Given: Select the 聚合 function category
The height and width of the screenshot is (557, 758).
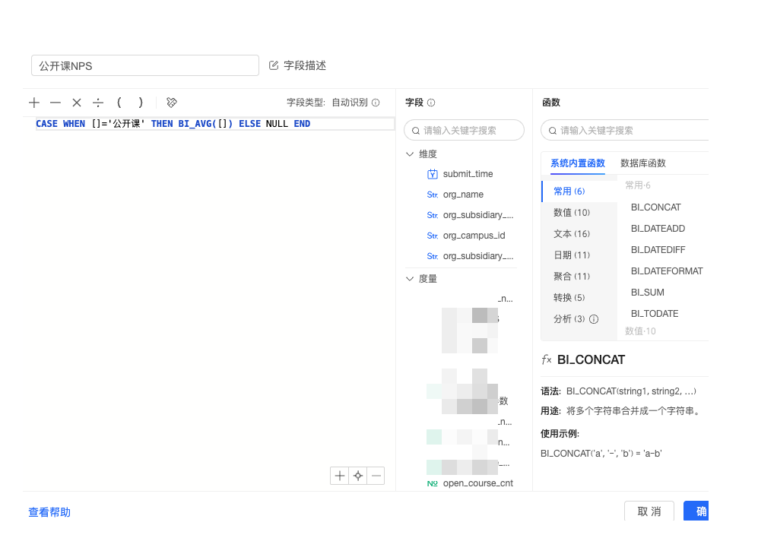Looking at the screenshot, I should (572, 277).
